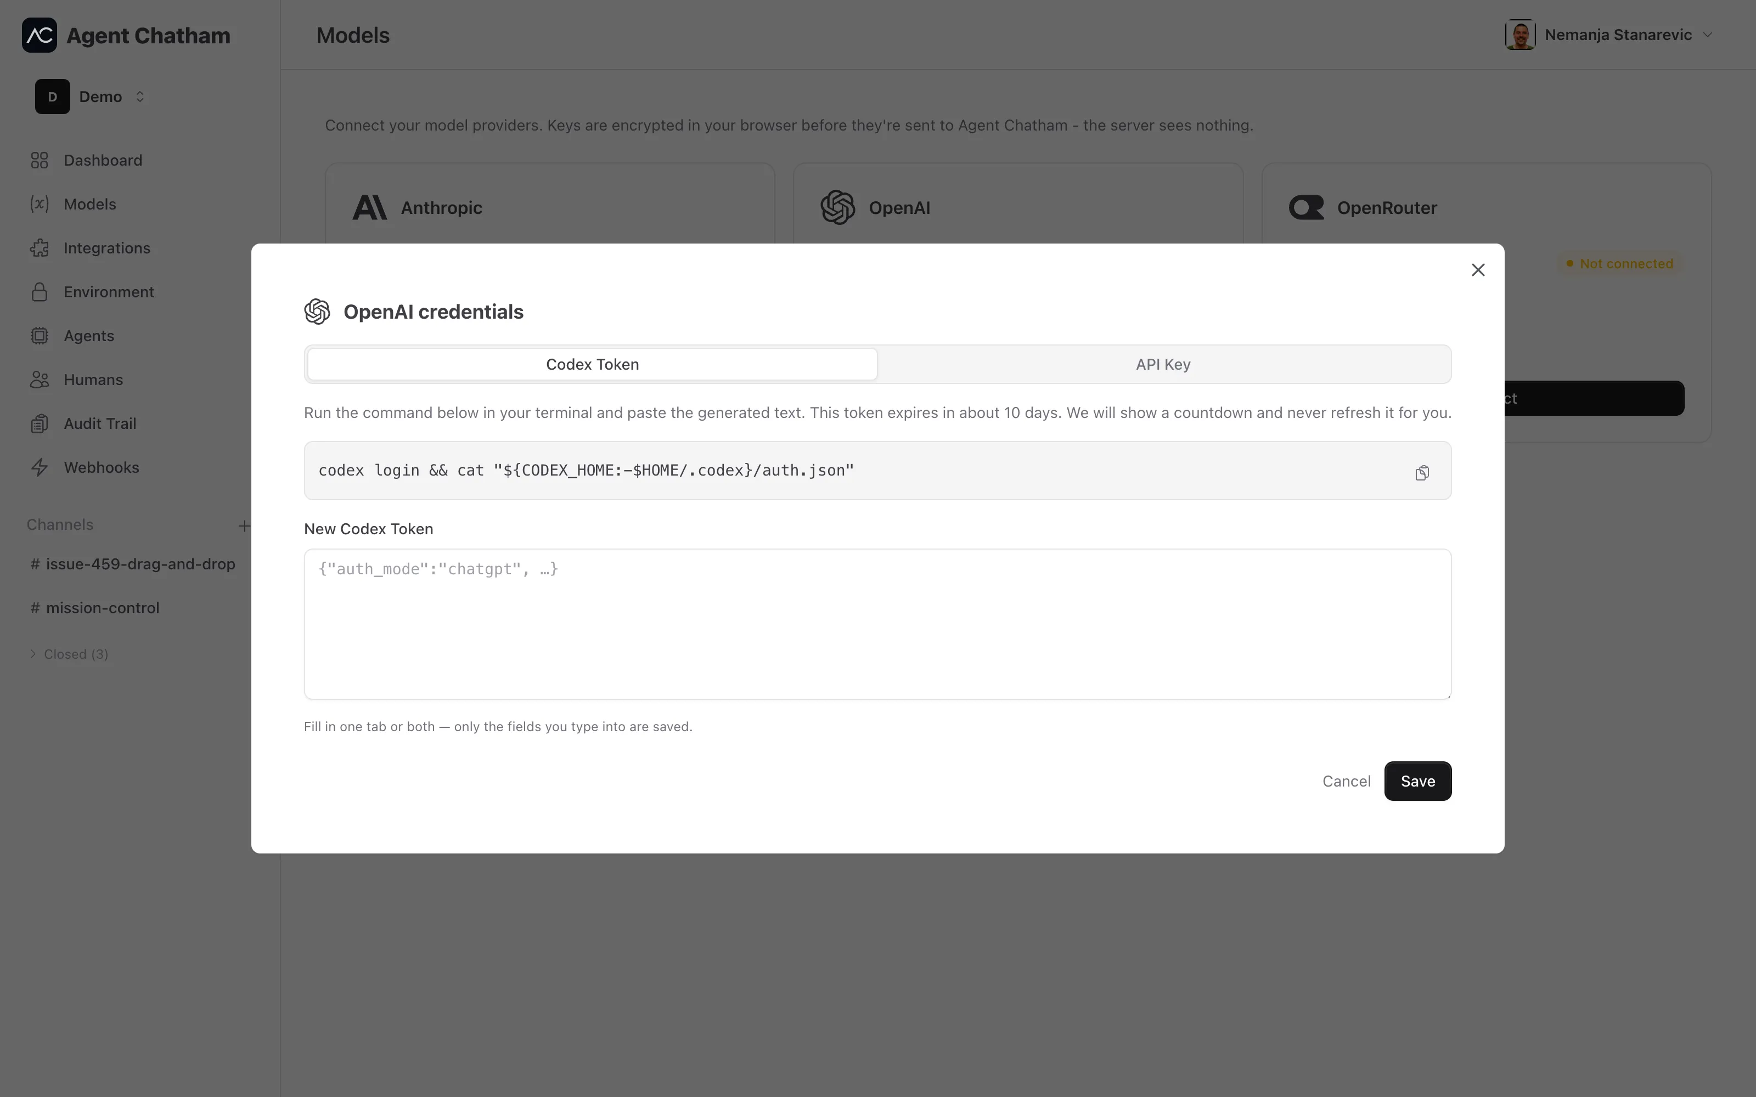This screenshot has width=1756, height=1097.
Task: Go to Integrations in the sidebar
Action: (x=106, y=248)
